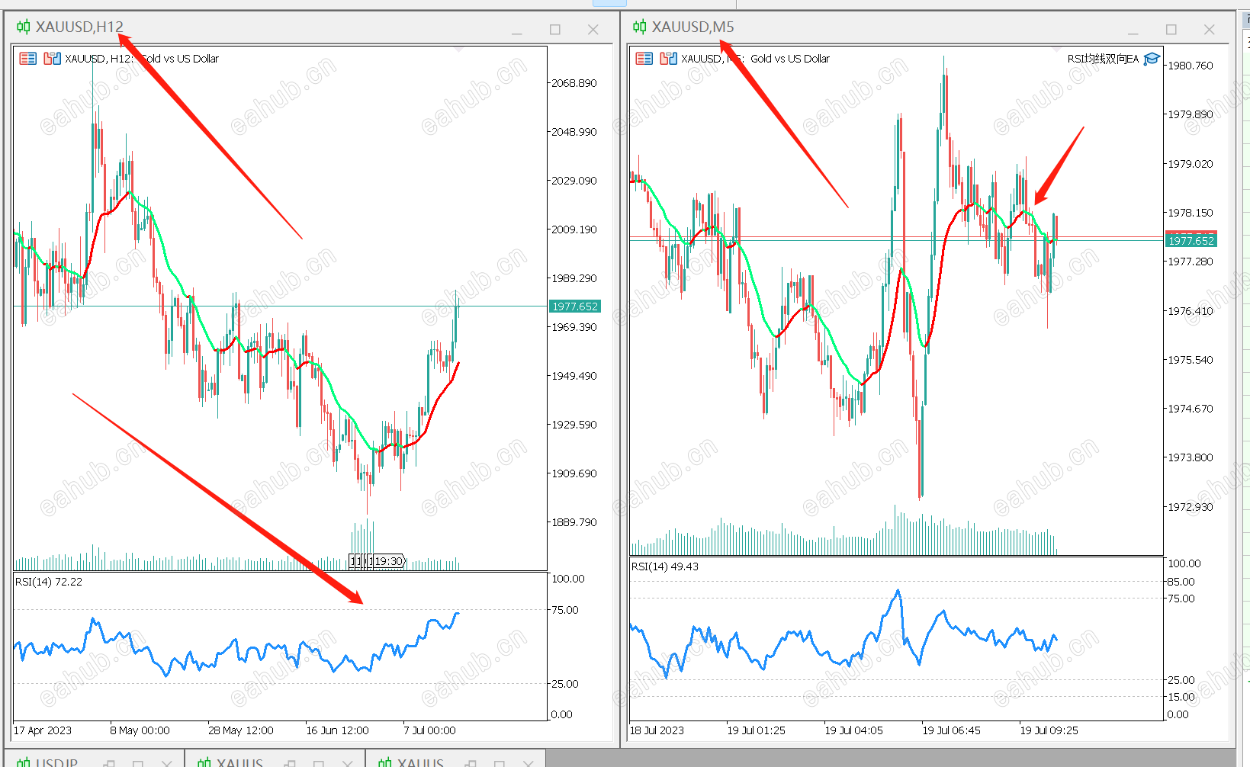Close the XAUUSD,H12 chart window
1250x767 pixels.
593,30
